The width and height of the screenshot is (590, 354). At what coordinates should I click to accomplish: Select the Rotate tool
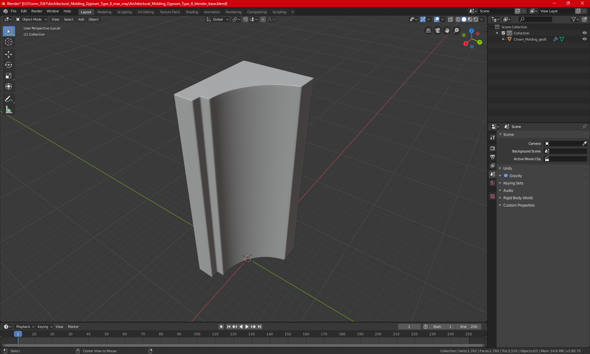point(9,65)
